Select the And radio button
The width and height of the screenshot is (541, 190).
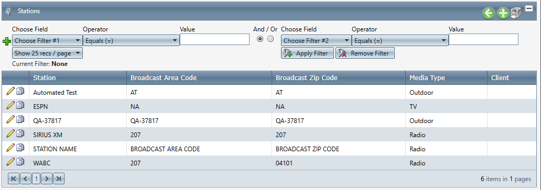(260, 39)
